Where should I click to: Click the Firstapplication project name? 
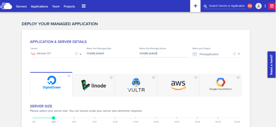pyautogui.click(x=209, y=54)
